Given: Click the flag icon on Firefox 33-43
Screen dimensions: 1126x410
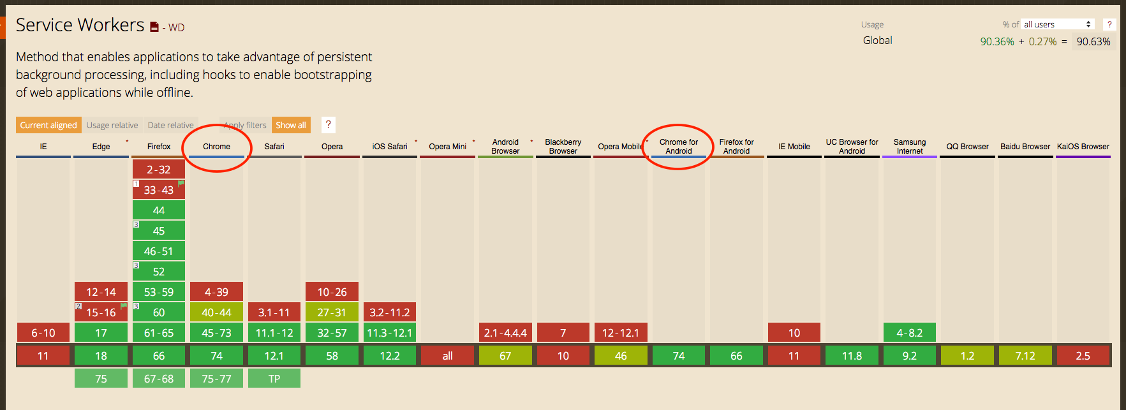Looking at the screenshot, I should [181, 184].
